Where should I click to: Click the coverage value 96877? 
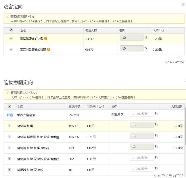(x=89, y=49)
